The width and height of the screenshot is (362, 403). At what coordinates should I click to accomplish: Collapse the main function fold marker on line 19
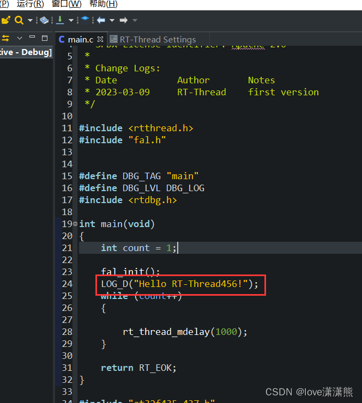point(75,224)
